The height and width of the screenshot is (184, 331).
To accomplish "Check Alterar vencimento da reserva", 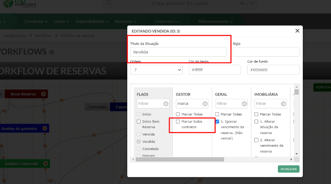I will [256, 140].
